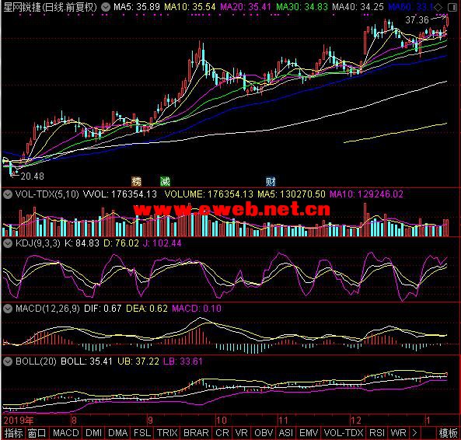Expand the KDJ panel dropdown

[x=8, y=243]
